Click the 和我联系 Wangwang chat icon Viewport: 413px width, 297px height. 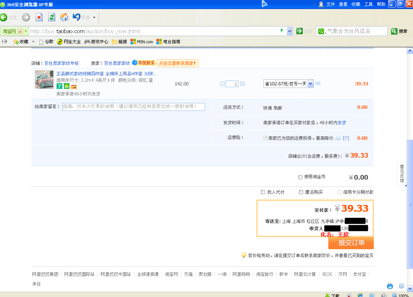pyautogui.click(x=144, y=63)
